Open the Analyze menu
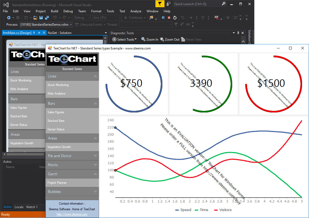 pos(136,11)
